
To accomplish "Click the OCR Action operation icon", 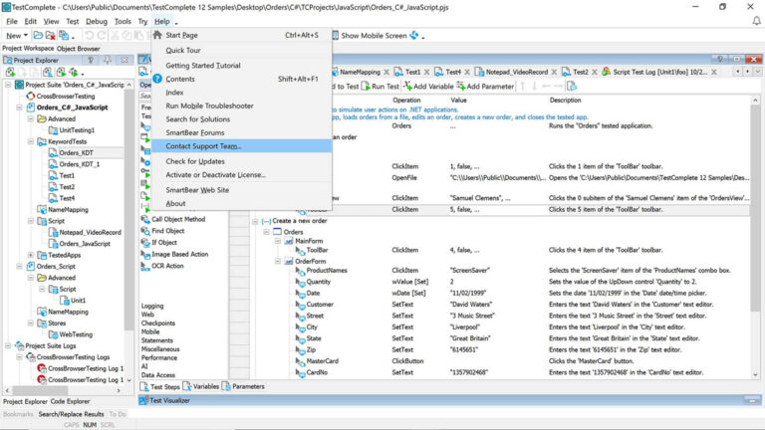I will 144,266.
